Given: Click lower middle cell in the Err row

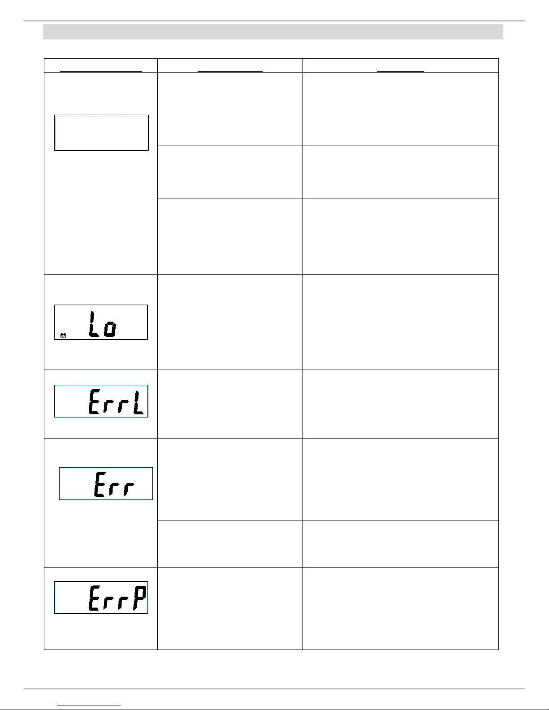Looking at the screenshot, I should pos(230,544).
